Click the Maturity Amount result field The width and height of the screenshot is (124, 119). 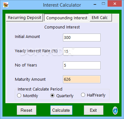pos(82,79)
